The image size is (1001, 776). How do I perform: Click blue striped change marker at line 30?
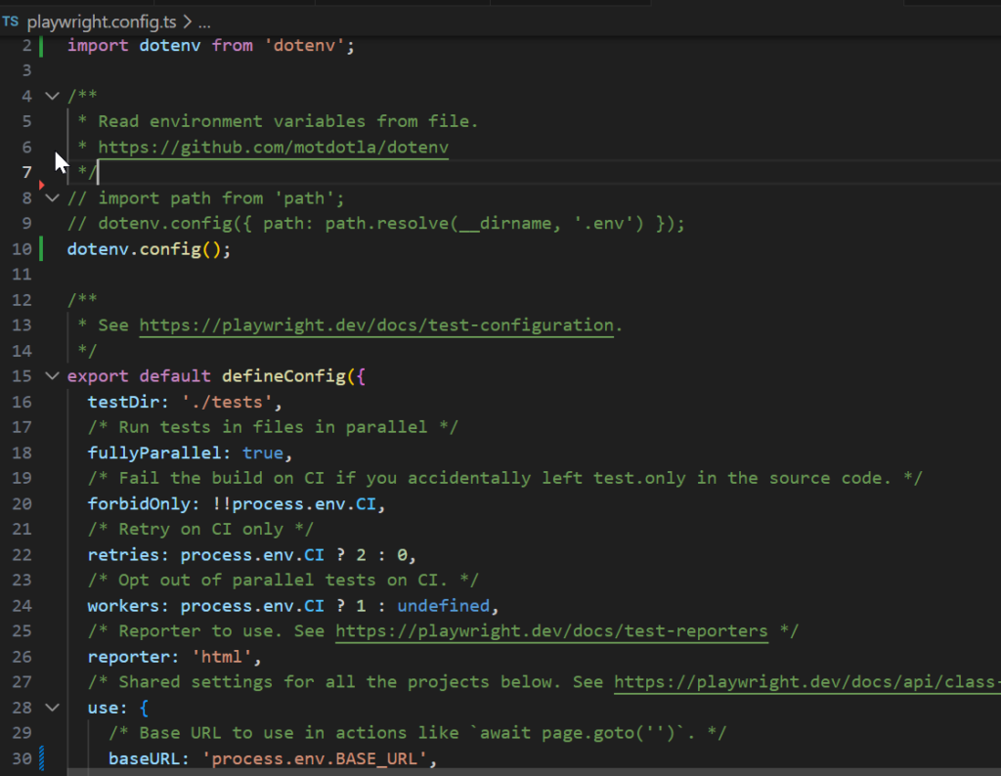pyautogui.click(x=41, y=757)
